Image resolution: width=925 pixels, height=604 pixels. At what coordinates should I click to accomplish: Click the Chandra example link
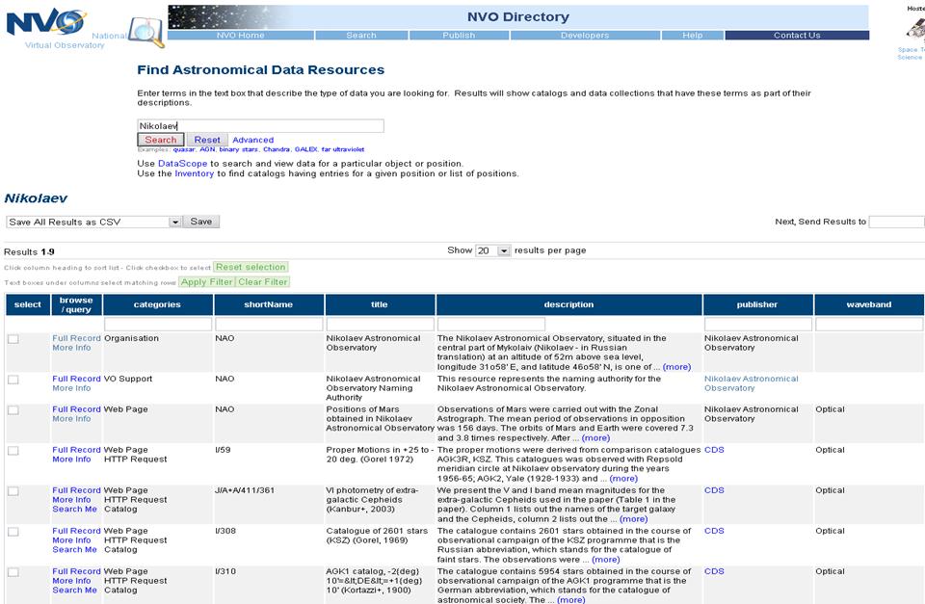[277, 149]
